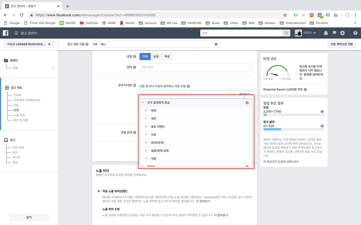
Task: Click the Facebook logo in the top bar
Action: [x=5, y=33]
